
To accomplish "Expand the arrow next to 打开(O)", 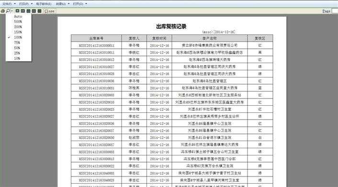I will [x=86, y=4].
